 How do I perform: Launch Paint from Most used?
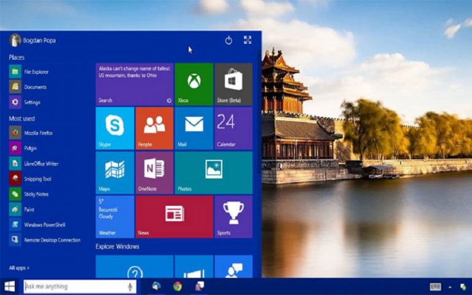22,210
